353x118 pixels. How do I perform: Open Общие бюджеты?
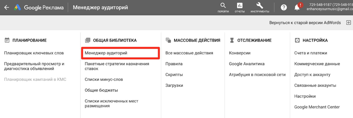point(101,90)
